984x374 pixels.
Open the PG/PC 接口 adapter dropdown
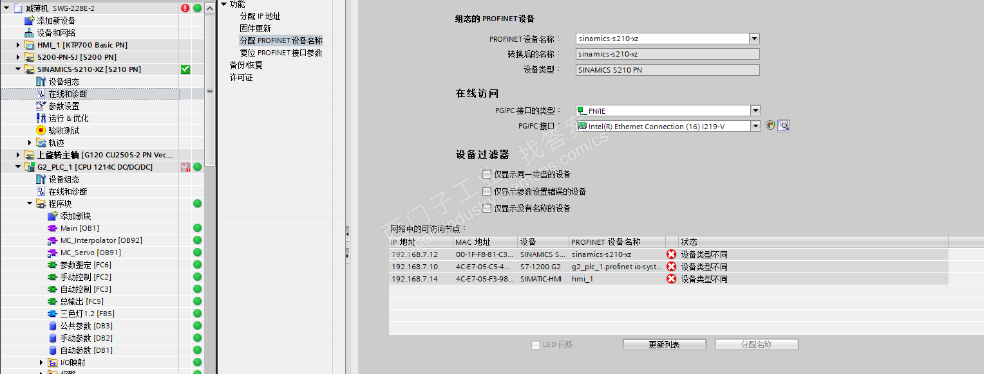pyautogui.click(x=755, y=127)
